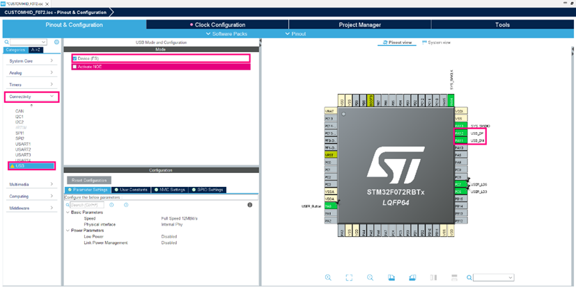Screen dimensions: 576x287
Task: Select the I2C1 peripheral
Action: tap(20, 116)
